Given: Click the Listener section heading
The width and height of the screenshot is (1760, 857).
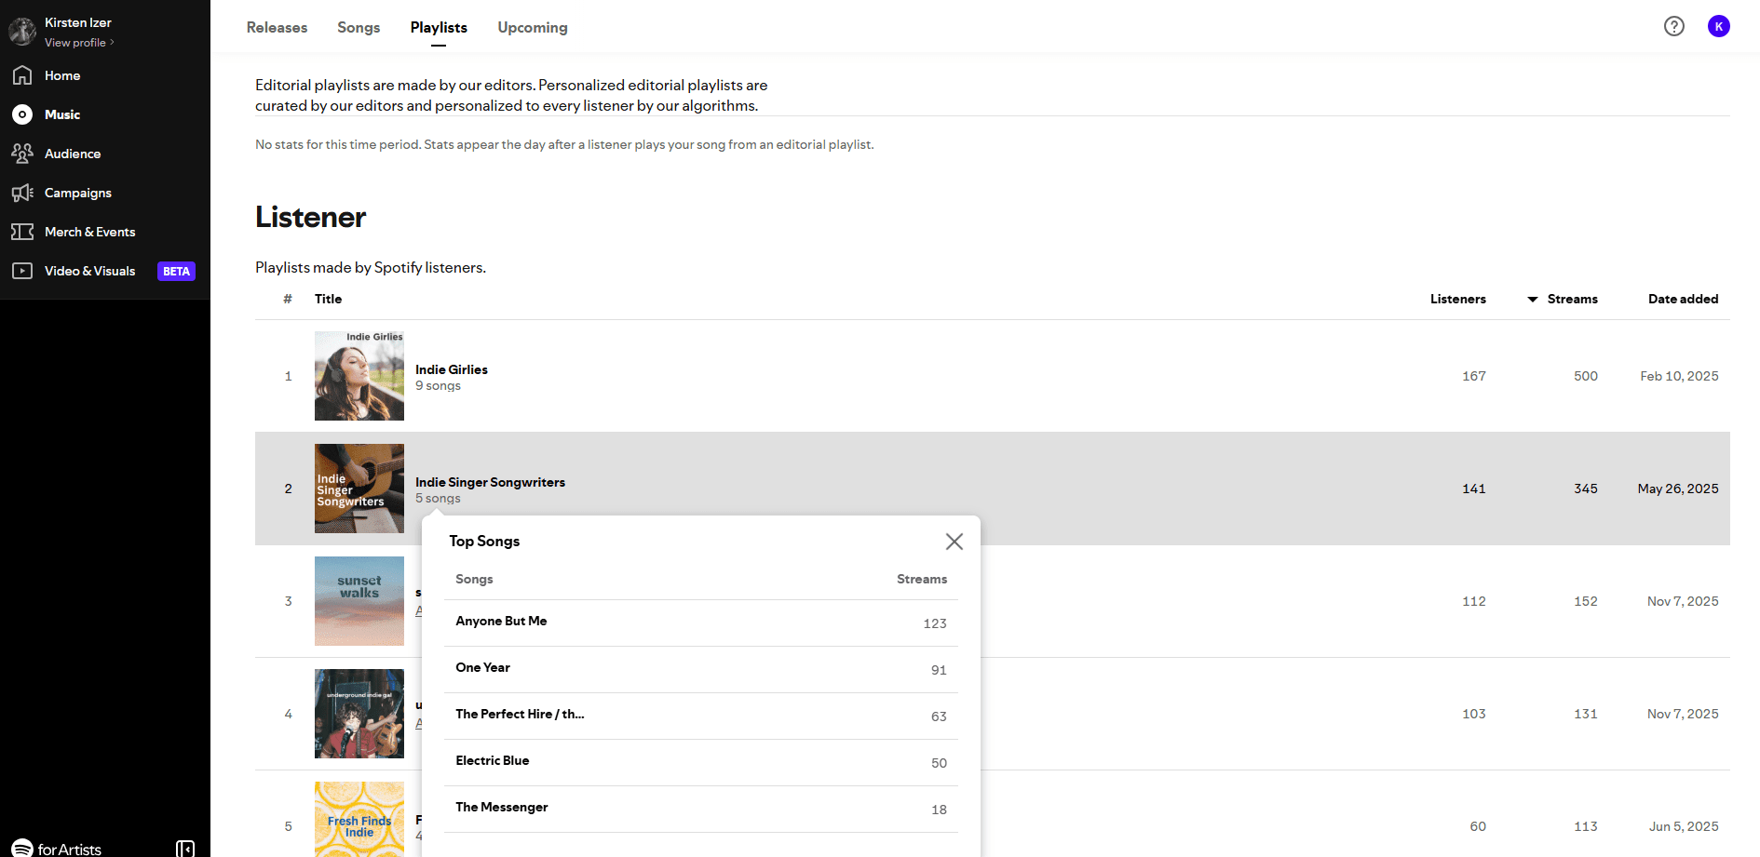Looking at the screenshot, I should pos(310,217).
